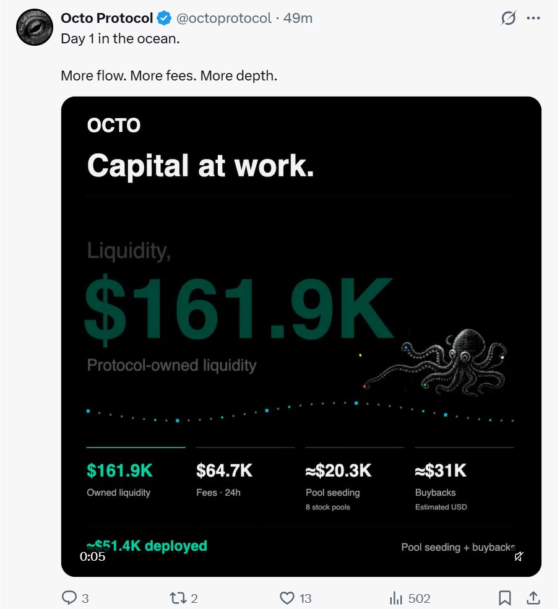
Task: Bookmark this post
Action: [504, 598]
